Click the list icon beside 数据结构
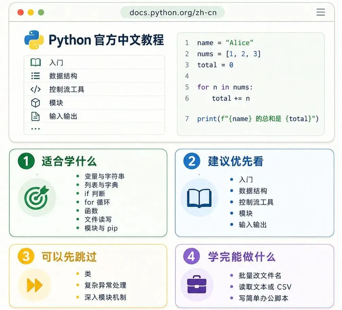This screenshot has width=342, height=310. 36,76
